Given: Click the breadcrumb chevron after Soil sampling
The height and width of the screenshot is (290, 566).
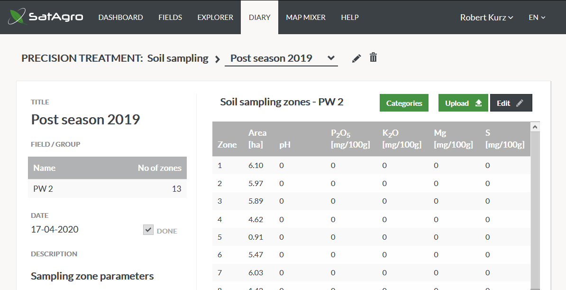Looking at the screenshot, I should 217,59.
